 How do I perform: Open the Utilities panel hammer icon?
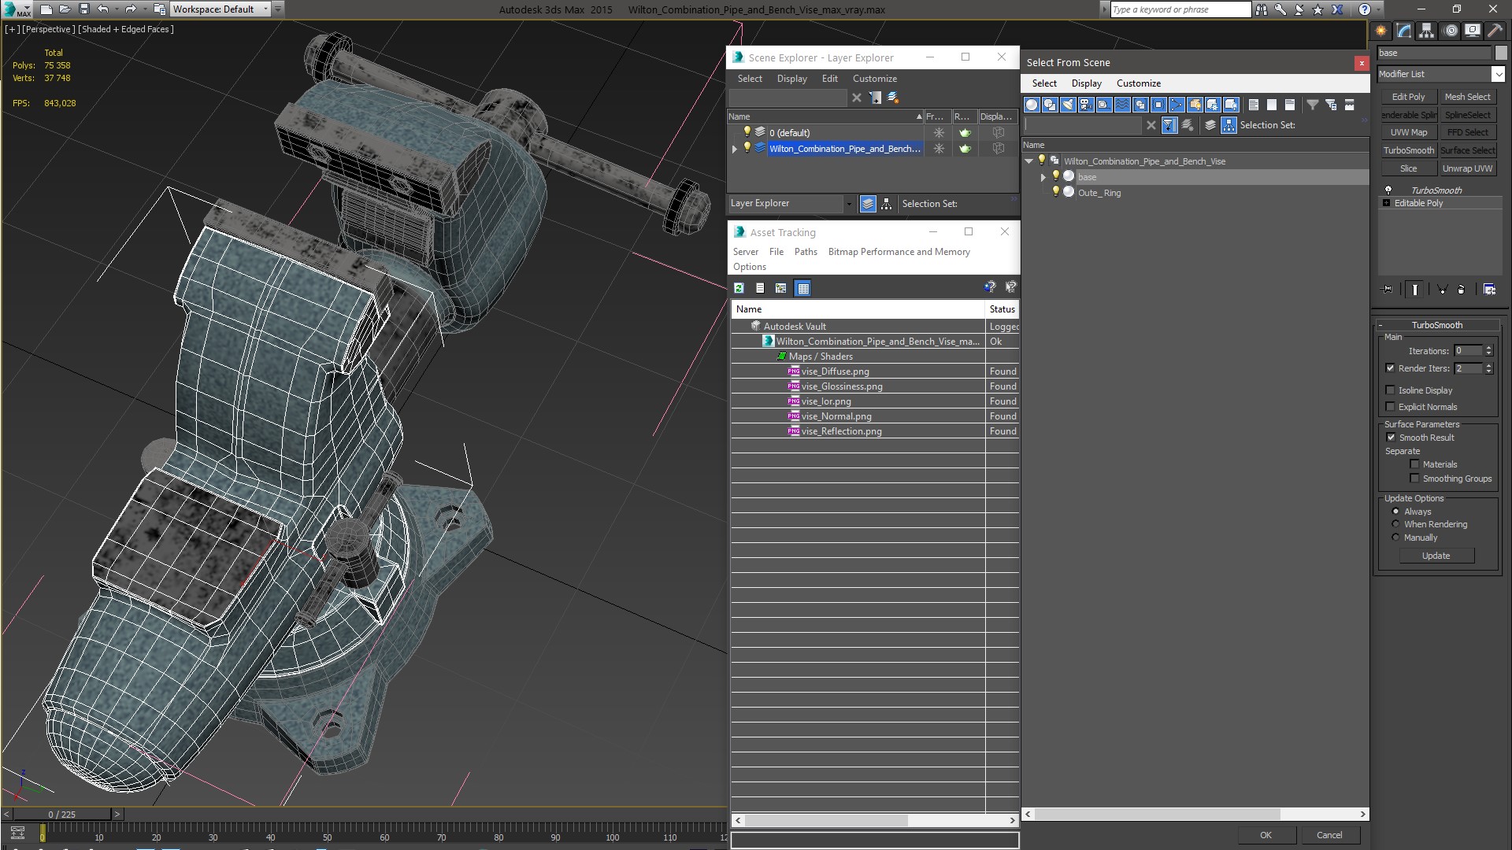click(x=1494, y=31)
